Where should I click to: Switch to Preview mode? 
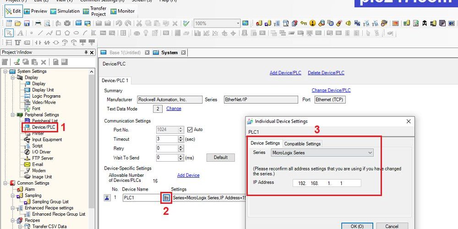(x=35, y=11)
